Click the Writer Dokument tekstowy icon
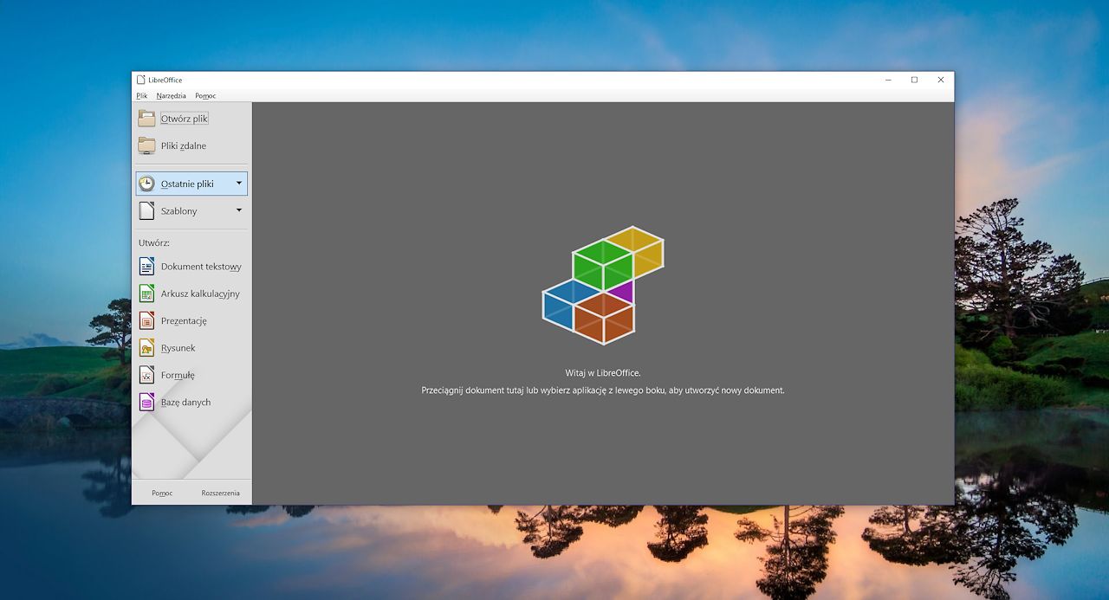This screenshot has width=1109, height=600. pos(146,267)
